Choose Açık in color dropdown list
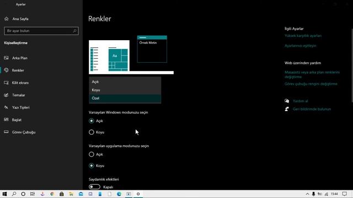This screenshot has height=198, width=353. pos(125,82)
